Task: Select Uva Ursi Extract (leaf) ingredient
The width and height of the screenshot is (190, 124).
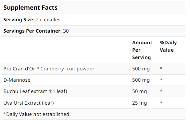Action: [29, 103]
